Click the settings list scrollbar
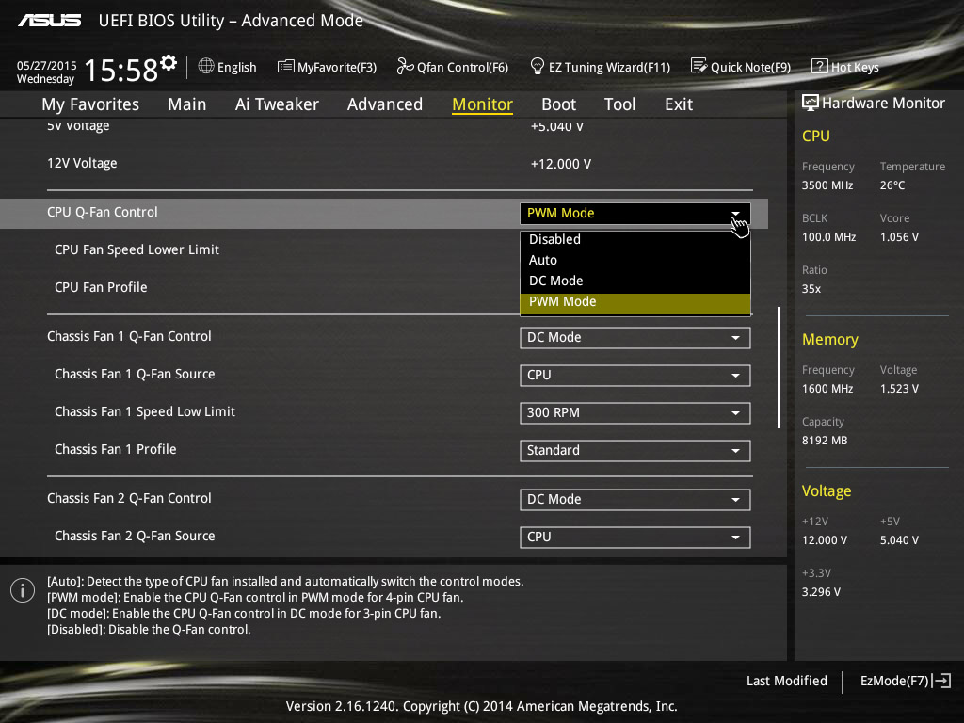 click(x=779, y=368)
